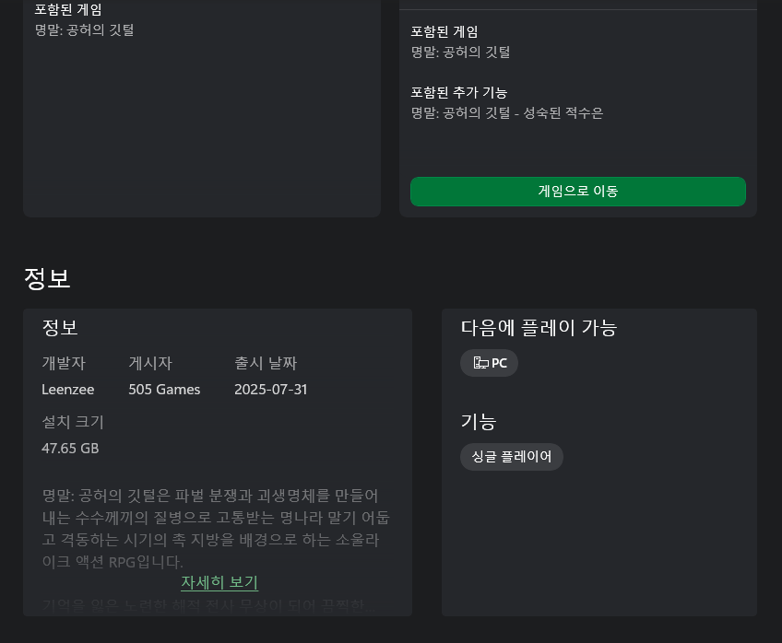Click the install size 47.65 GB

(70, 449)
